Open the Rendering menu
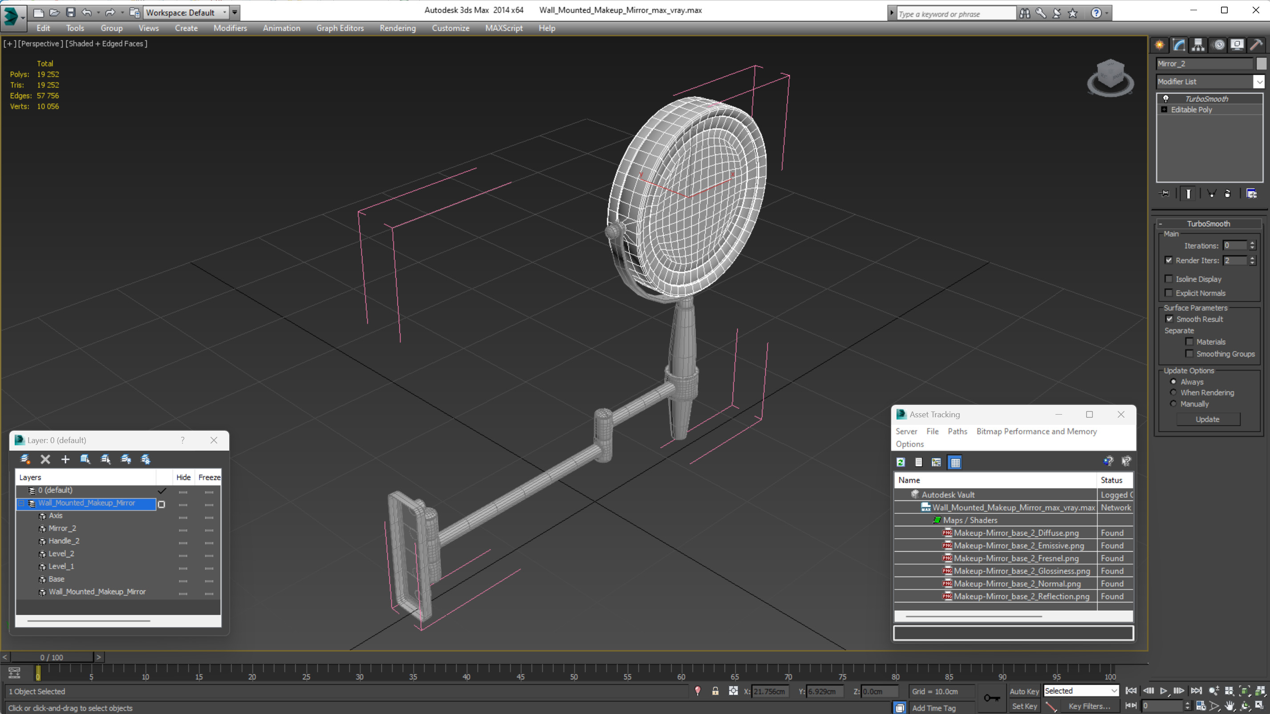This screenshot has height=714, width=1270. click(x=398, y=28)
